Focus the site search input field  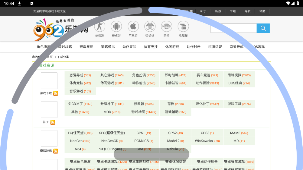tap(234, 28)
